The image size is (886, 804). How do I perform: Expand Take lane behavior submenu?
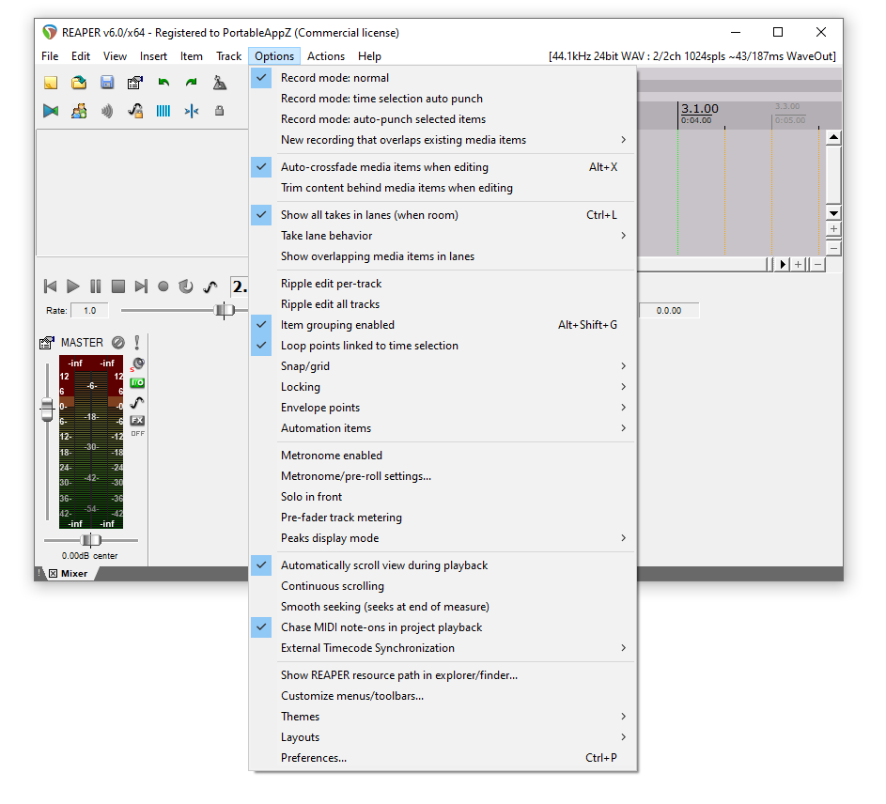tap(443, 236)
